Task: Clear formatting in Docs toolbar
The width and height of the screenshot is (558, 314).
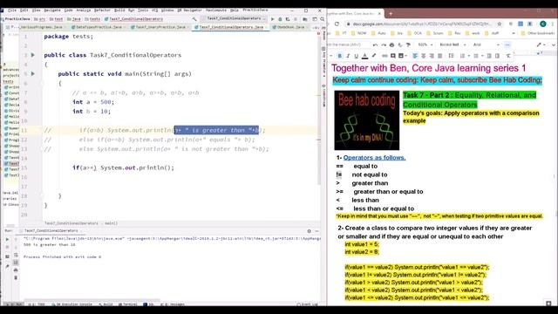Action: 508,56
